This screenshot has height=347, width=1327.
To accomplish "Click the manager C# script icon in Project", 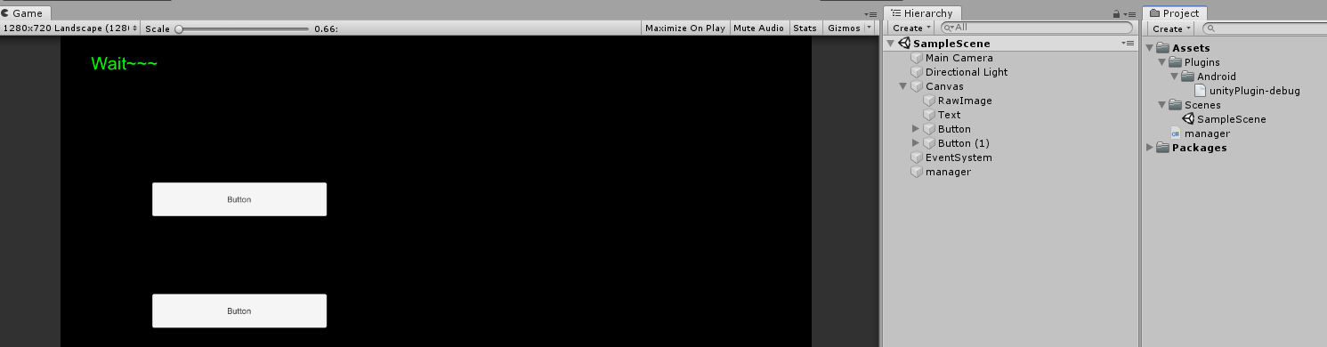I will (1175, 133).
